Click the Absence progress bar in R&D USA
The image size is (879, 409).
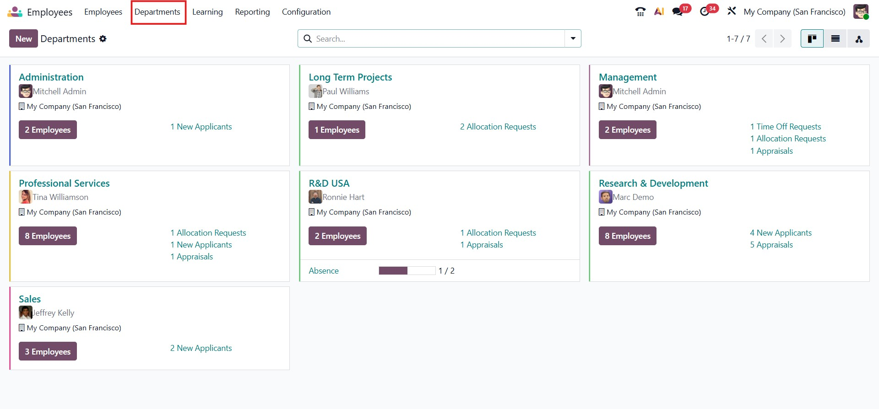(x=407, y=271)
